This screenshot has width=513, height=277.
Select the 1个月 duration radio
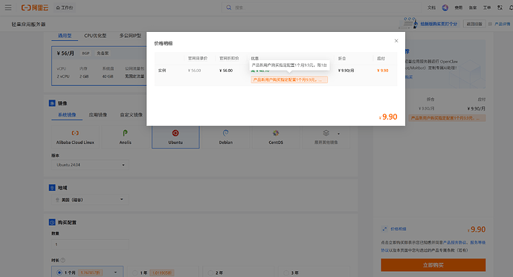pyautogui.click(x=59, y=273)
